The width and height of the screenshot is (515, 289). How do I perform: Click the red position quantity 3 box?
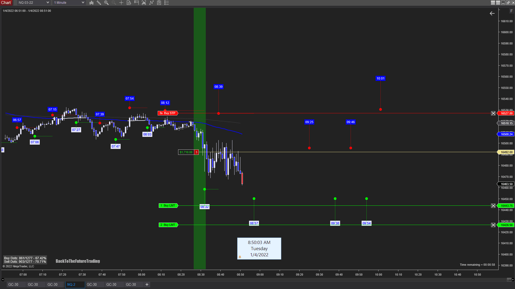(196, 152)
